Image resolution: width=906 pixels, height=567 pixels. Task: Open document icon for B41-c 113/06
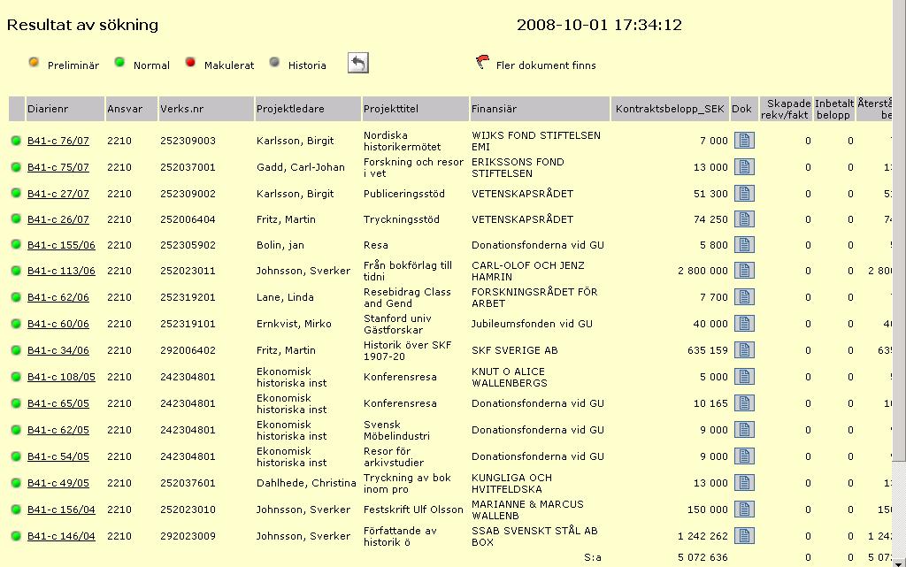click(744, 270)
